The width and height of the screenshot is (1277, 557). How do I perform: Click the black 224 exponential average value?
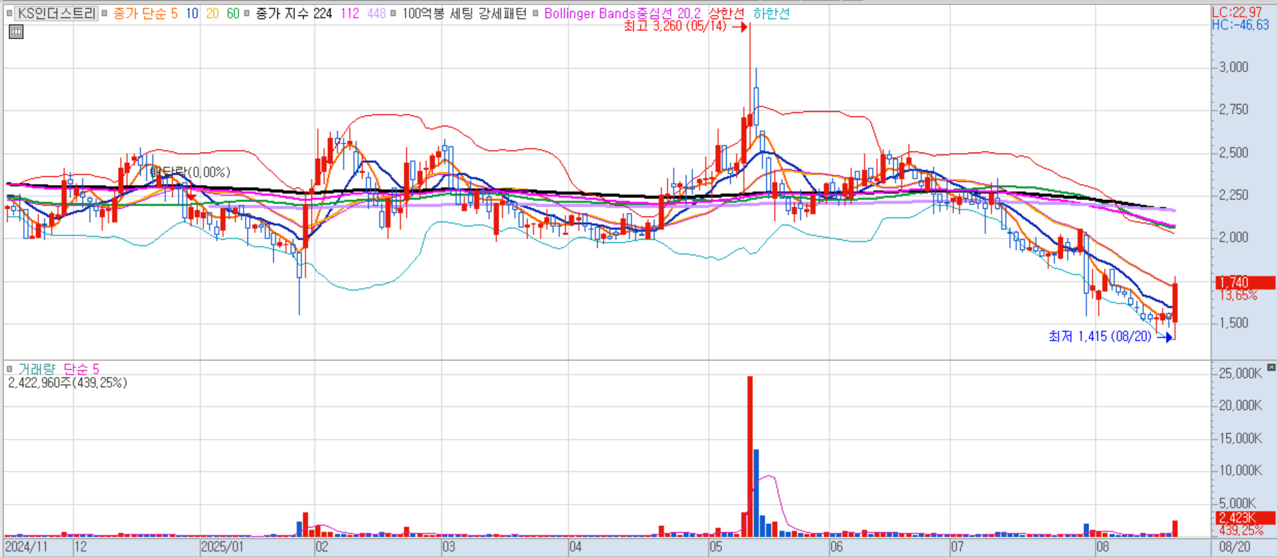pos(323,13)
